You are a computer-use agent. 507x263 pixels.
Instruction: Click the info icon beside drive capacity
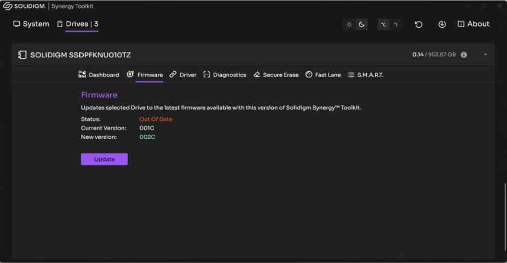[x=463, y=55]
